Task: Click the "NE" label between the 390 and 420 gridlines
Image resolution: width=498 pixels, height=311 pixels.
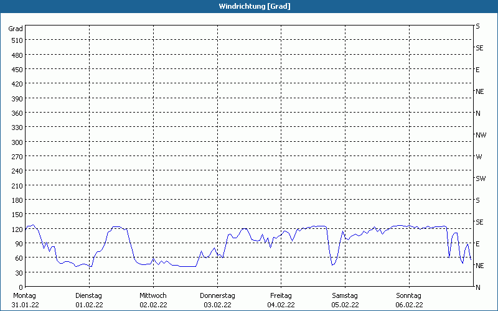Action: 479,91
